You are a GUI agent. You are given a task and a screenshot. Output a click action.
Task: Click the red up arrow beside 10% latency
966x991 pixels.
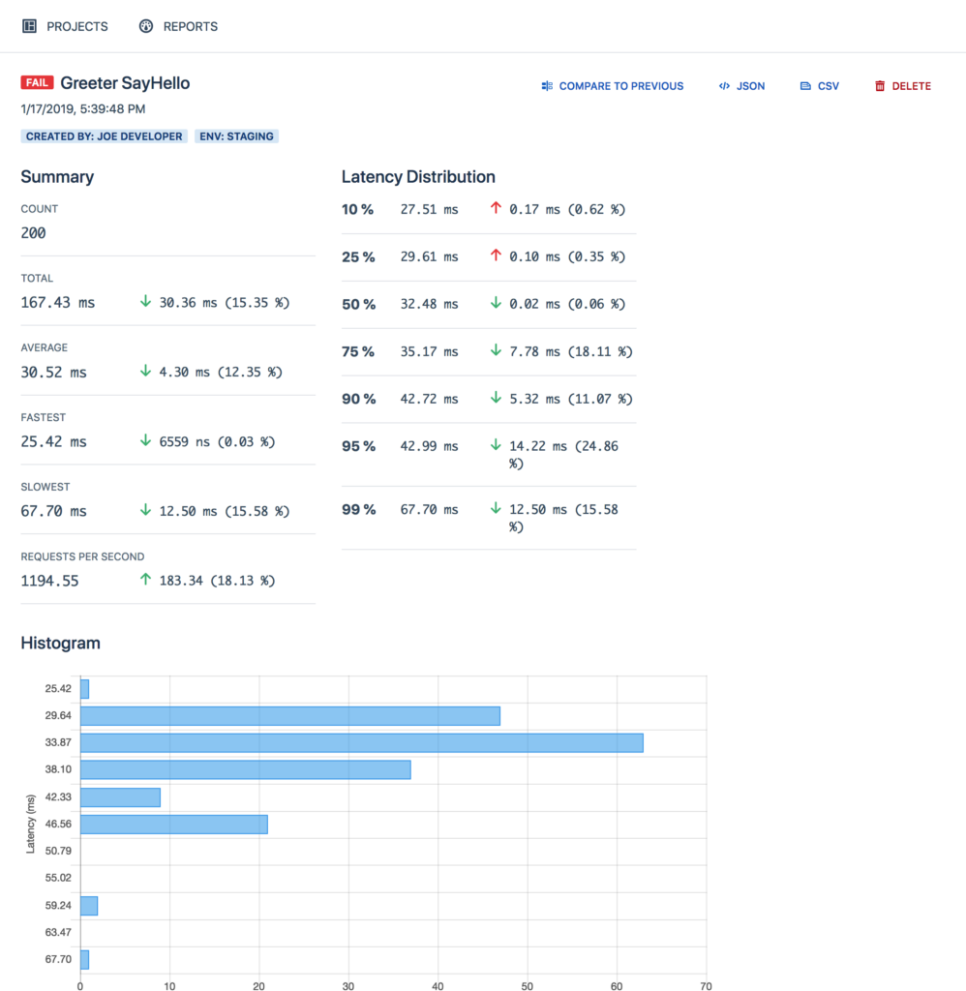pyautogui.click(x=496, y=208)
